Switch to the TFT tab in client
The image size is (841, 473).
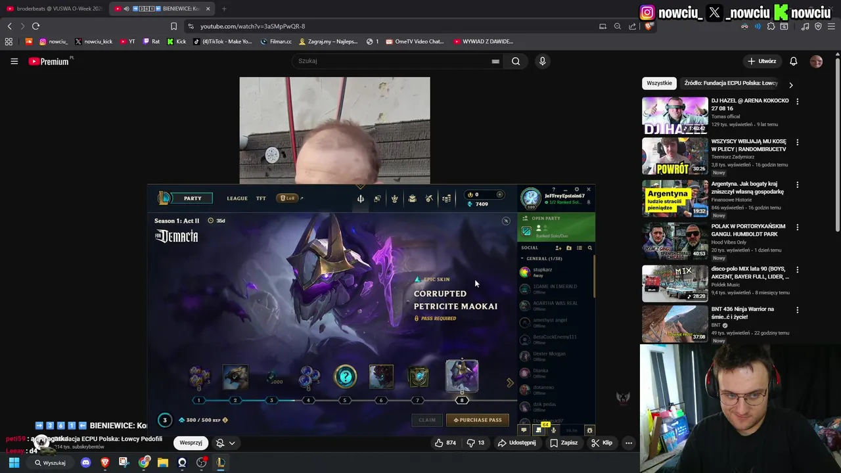261,198
